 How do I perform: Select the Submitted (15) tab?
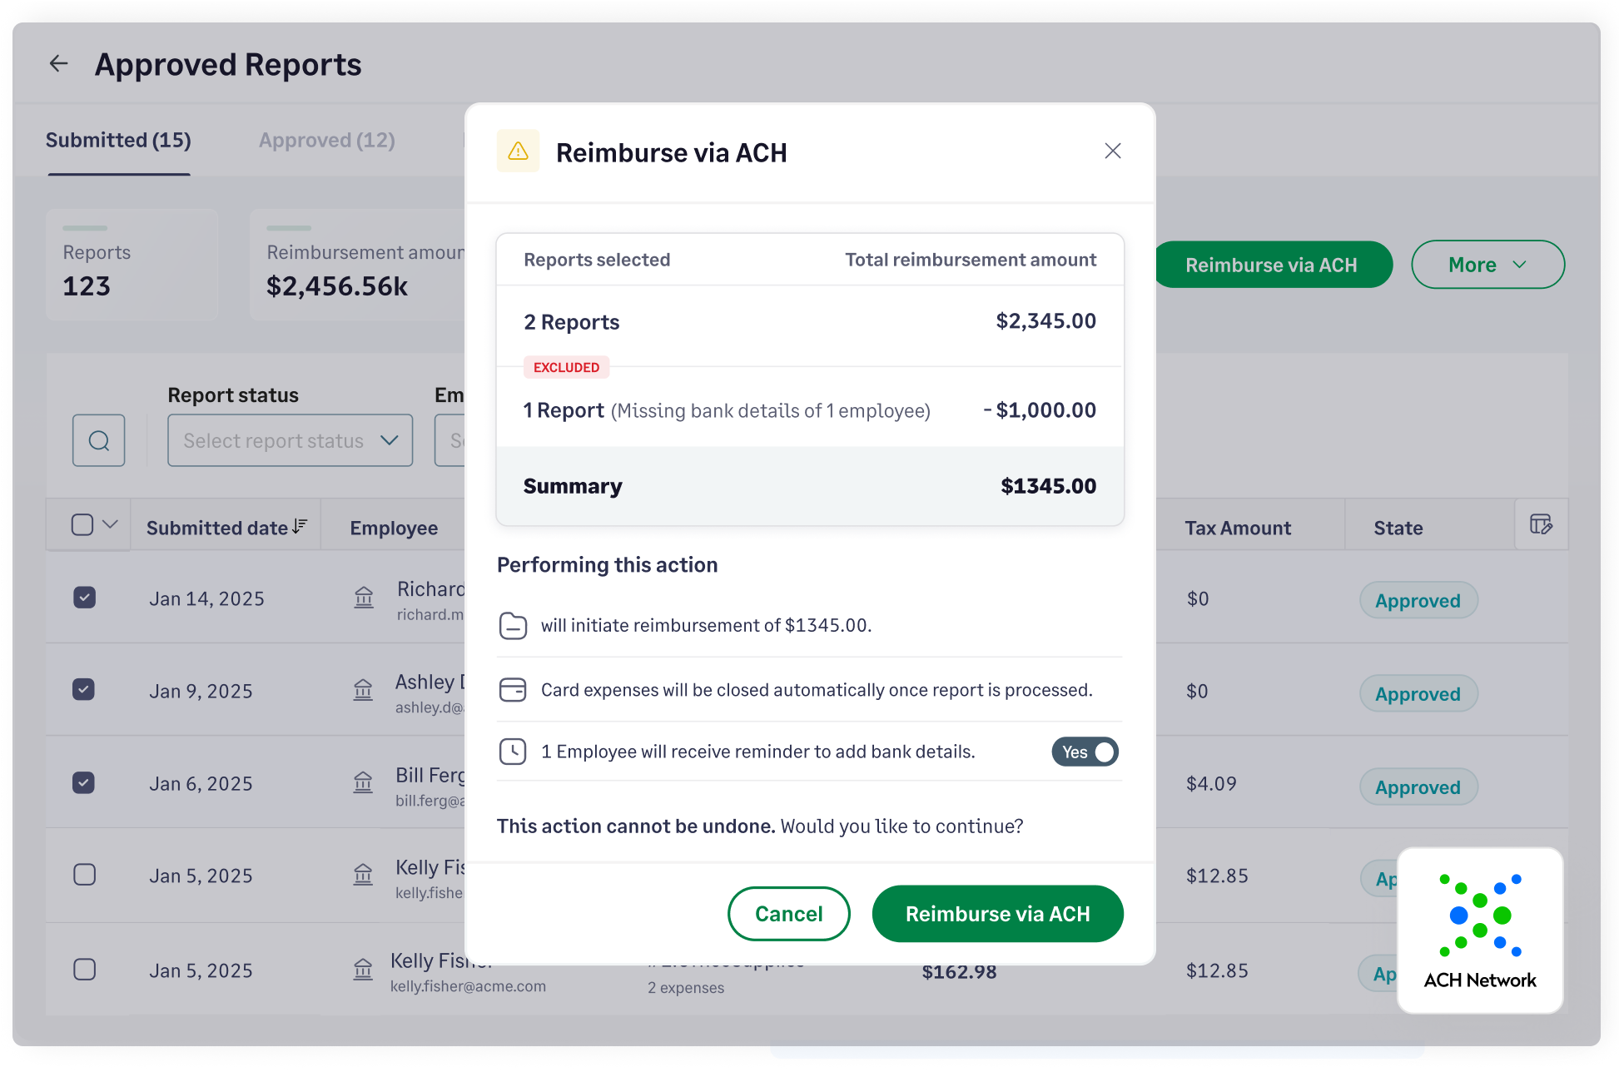(x=118, y=140)
